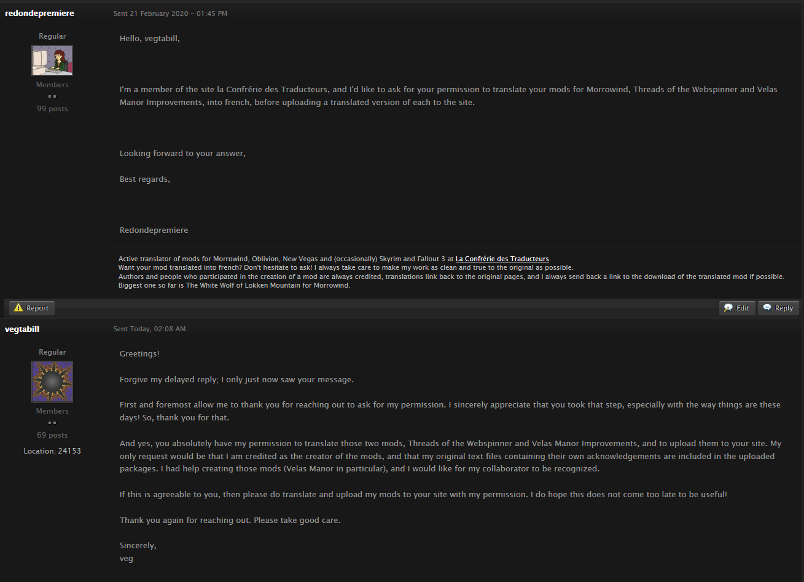Viewport: 804px width, 582px height.
Task: Click the Sent Today 02:08 AM timestamp
Action: tap(149, 329)
